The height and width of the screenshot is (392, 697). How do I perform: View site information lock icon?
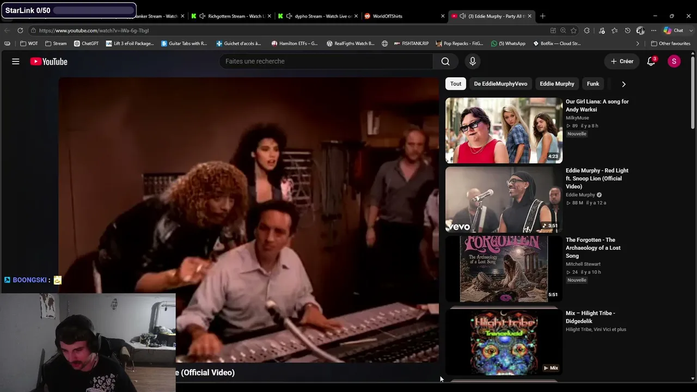pyautogui.click(x=34, y=30)
